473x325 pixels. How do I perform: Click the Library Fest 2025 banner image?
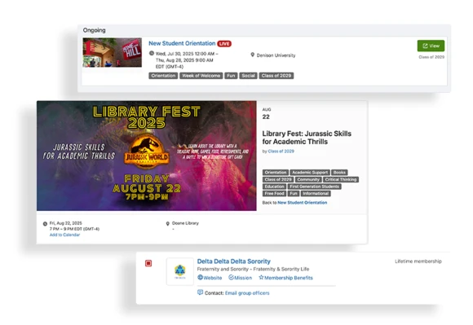147,156
